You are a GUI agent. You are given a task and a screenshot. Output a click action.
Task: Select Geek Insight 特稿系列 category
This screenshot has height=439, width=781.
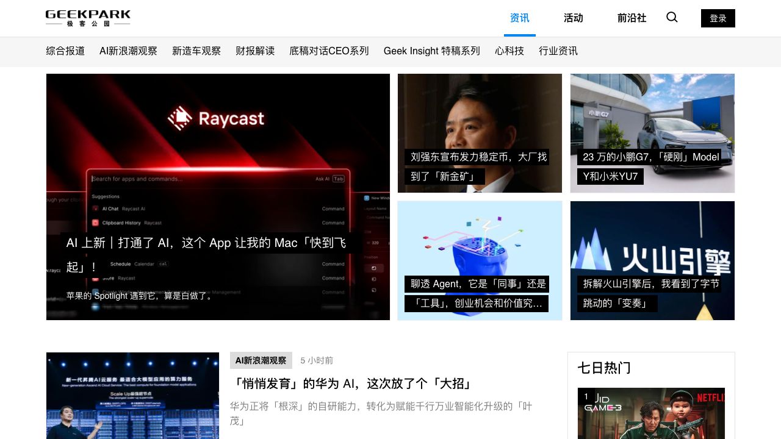pos(431,51)
